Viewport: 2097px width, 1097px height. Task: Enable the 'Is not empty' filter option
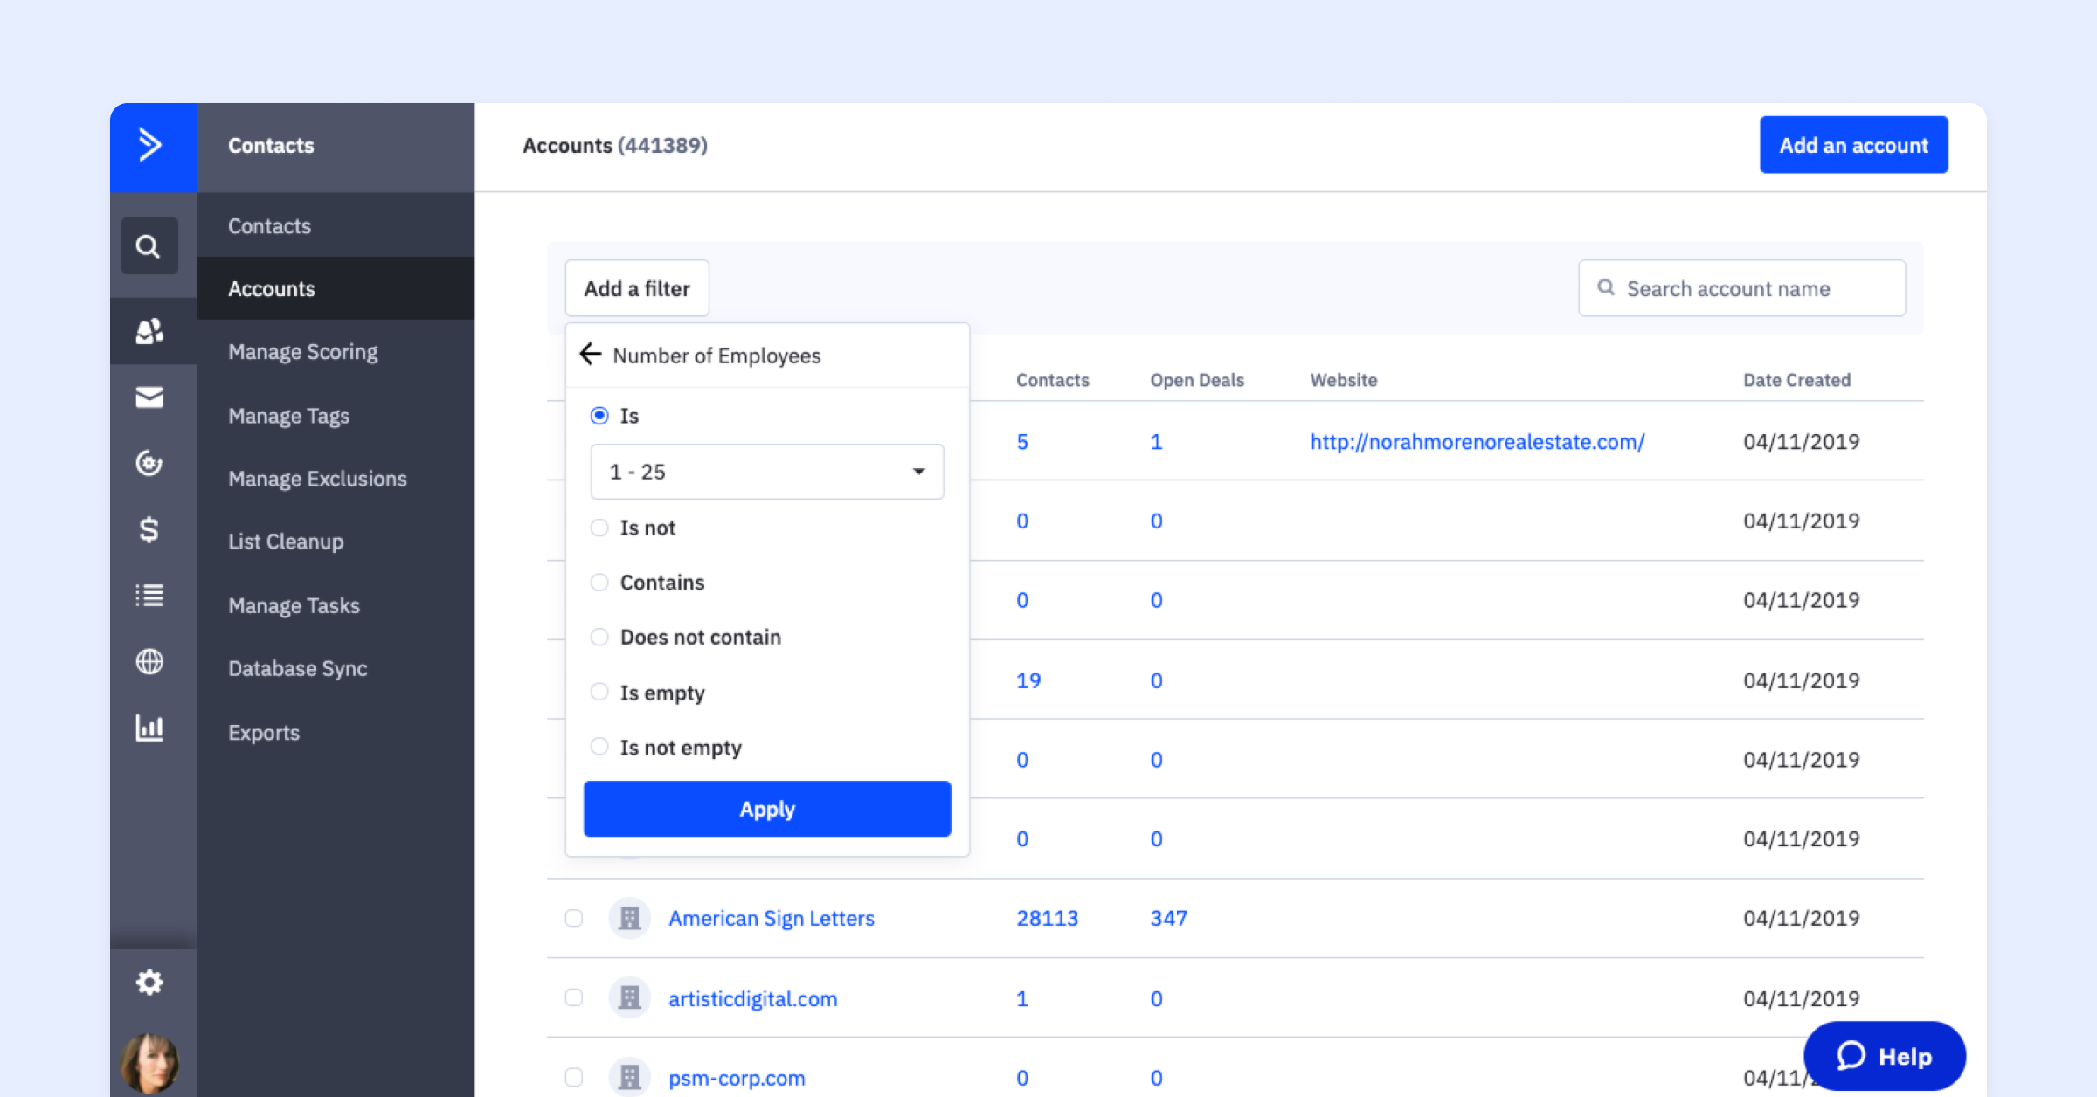(x=598, y=748)
